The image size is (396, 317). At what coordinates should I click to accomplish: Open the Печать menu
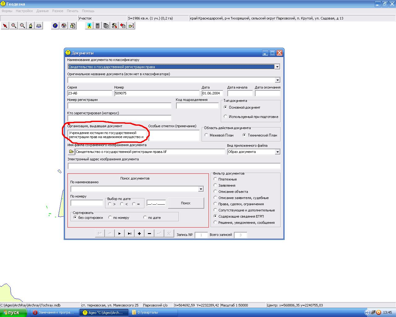pos(72,11)
